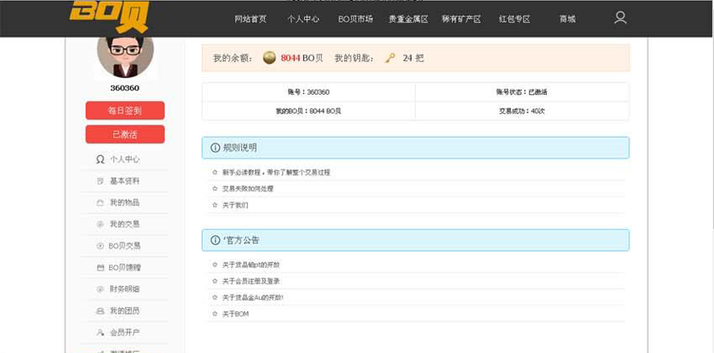Open BO贝市场 in top navigation
714x353 pixels.
pyautogui.click(x=355, y=19)
